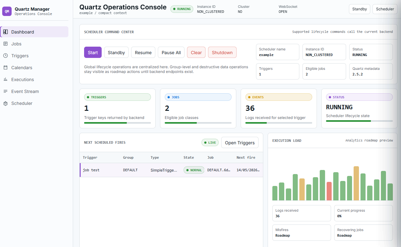Image resolution: width=401 pixels, height=247 pixels.
Task: Click the Type column header
Action: 155,157
